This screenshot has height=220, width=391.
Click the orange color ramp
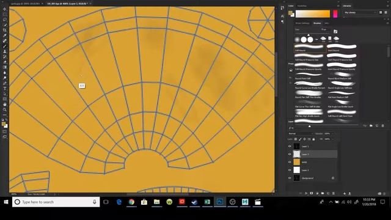point(313,13)
